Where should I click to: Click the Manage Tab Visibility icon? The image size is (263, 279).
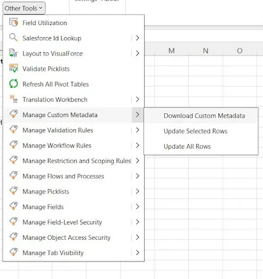(x=14, y=252)
